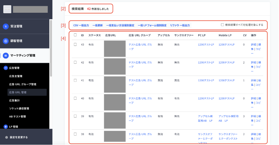Check the checkbox for row ID 42

pos(75,62)
